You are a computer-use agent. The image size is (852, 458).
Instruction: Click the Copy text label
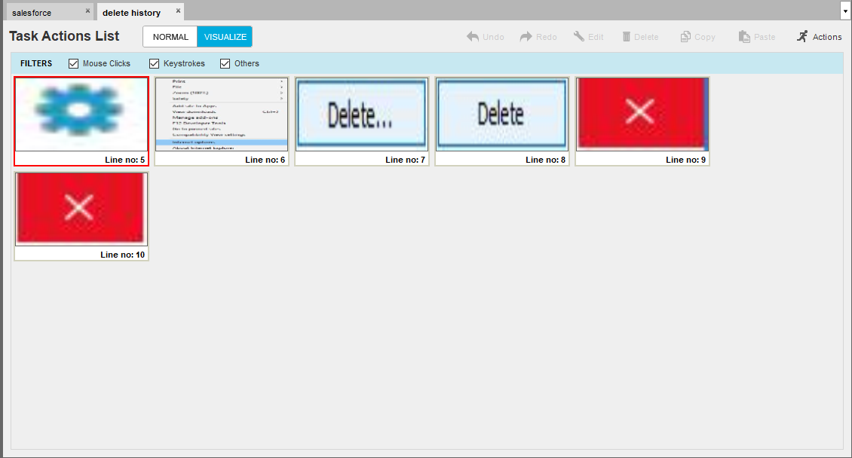705,37
